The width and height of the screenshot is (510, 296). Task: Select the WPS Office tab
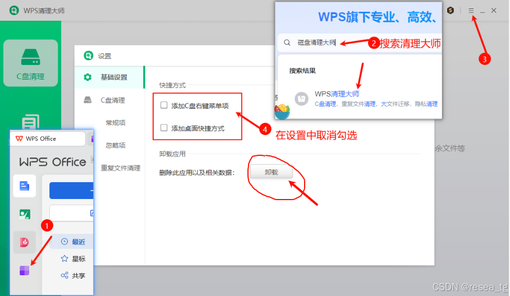(x=48, y=138)
